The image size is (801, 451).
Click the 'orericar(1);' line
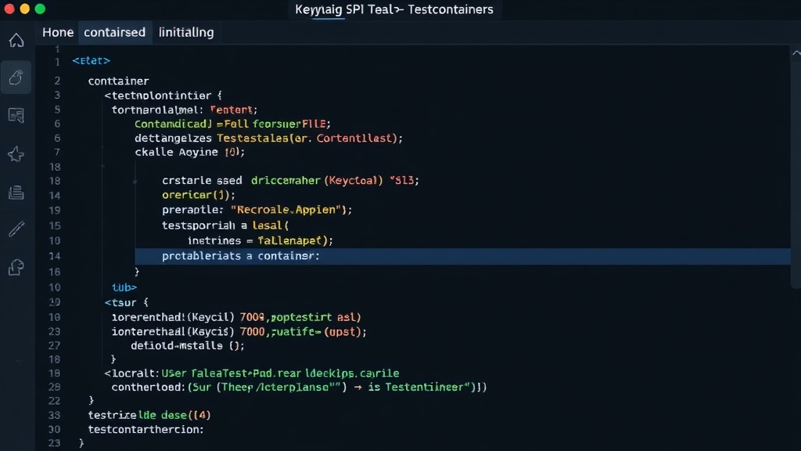pos(199,195)
